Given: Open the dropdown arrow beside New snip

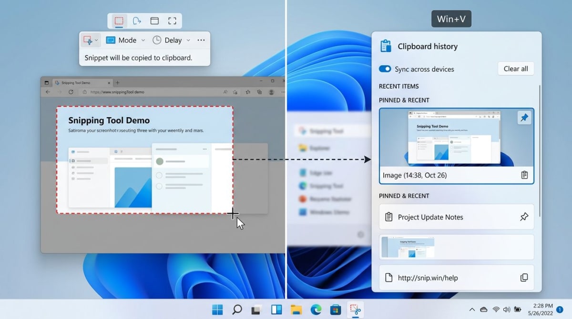Looking at the screenshot, I should 96,40.
